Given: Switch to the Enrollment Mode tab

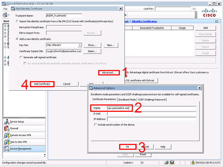Looking at the screenshot, I should tap(127, 100).
